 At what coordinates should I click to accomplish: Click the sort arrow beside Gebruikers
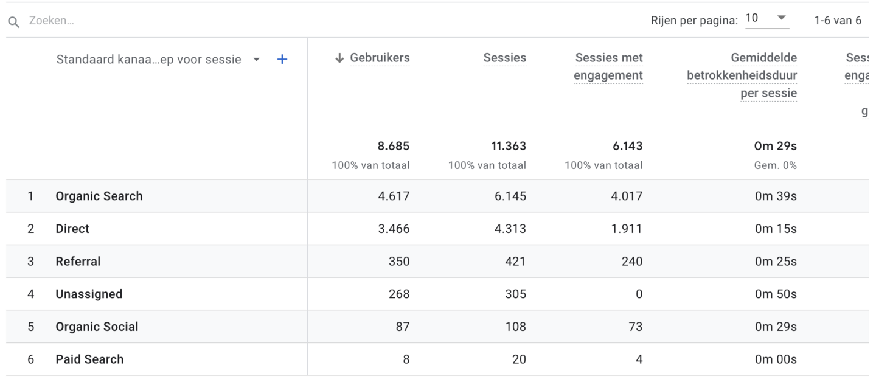(x=339, y=58)
